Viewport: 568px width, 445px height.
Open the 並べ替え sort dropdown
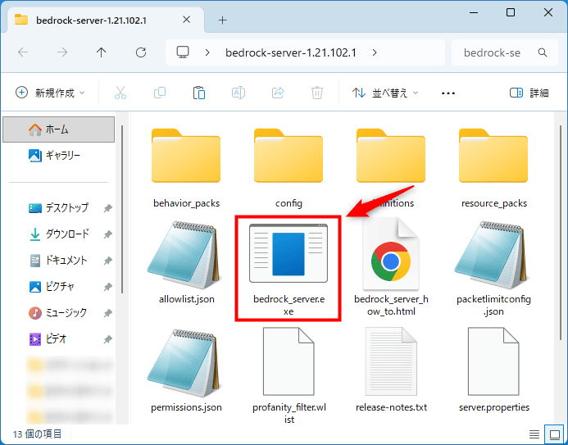tap(384, 93)
